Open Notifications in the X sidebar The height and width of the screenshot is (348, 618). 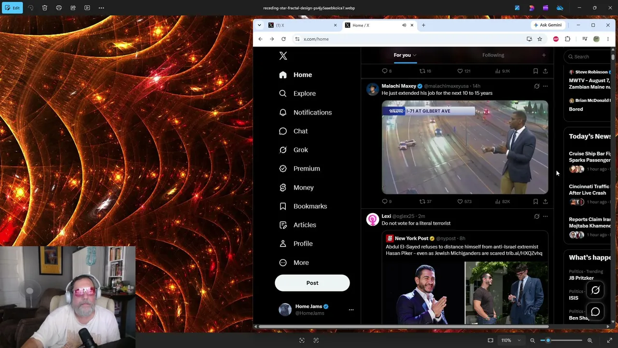[306, 112]
